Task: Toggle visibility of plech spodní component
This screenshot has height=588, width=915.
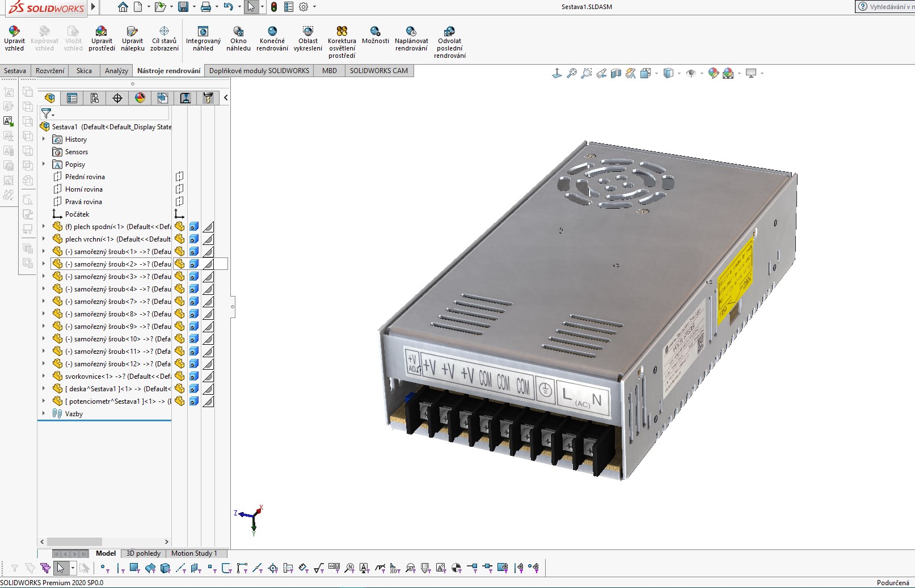Action: pyautogui.click(x=180, y=227)
